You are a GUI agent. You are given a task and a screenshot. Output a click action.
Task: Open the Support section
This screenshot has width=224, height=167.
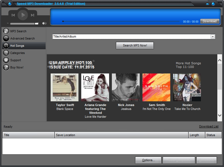point(16,60)
